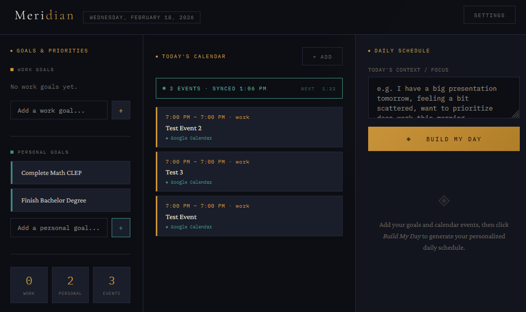
Task: Click the diamond placeholder icon in Daily Schedule panel
Action: click(443, 200)
